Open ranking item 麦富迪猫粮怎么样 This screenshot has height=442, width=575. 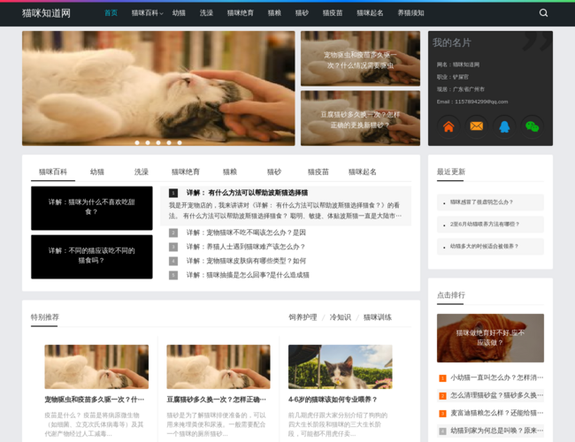[x=496, y=414]
